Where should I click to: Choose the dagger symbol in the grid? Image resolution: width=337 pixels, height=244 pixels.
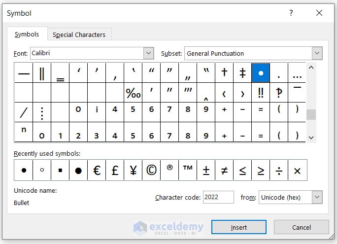(x=224, y=73)
